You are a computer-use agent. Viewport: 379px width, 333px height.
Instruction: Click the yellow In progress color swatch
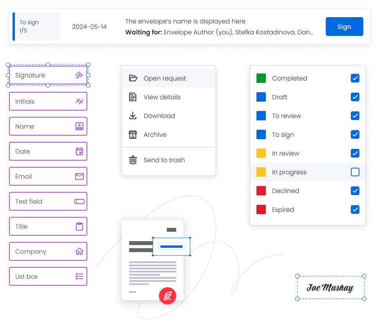pyautogui.click(x=261, y=172)
